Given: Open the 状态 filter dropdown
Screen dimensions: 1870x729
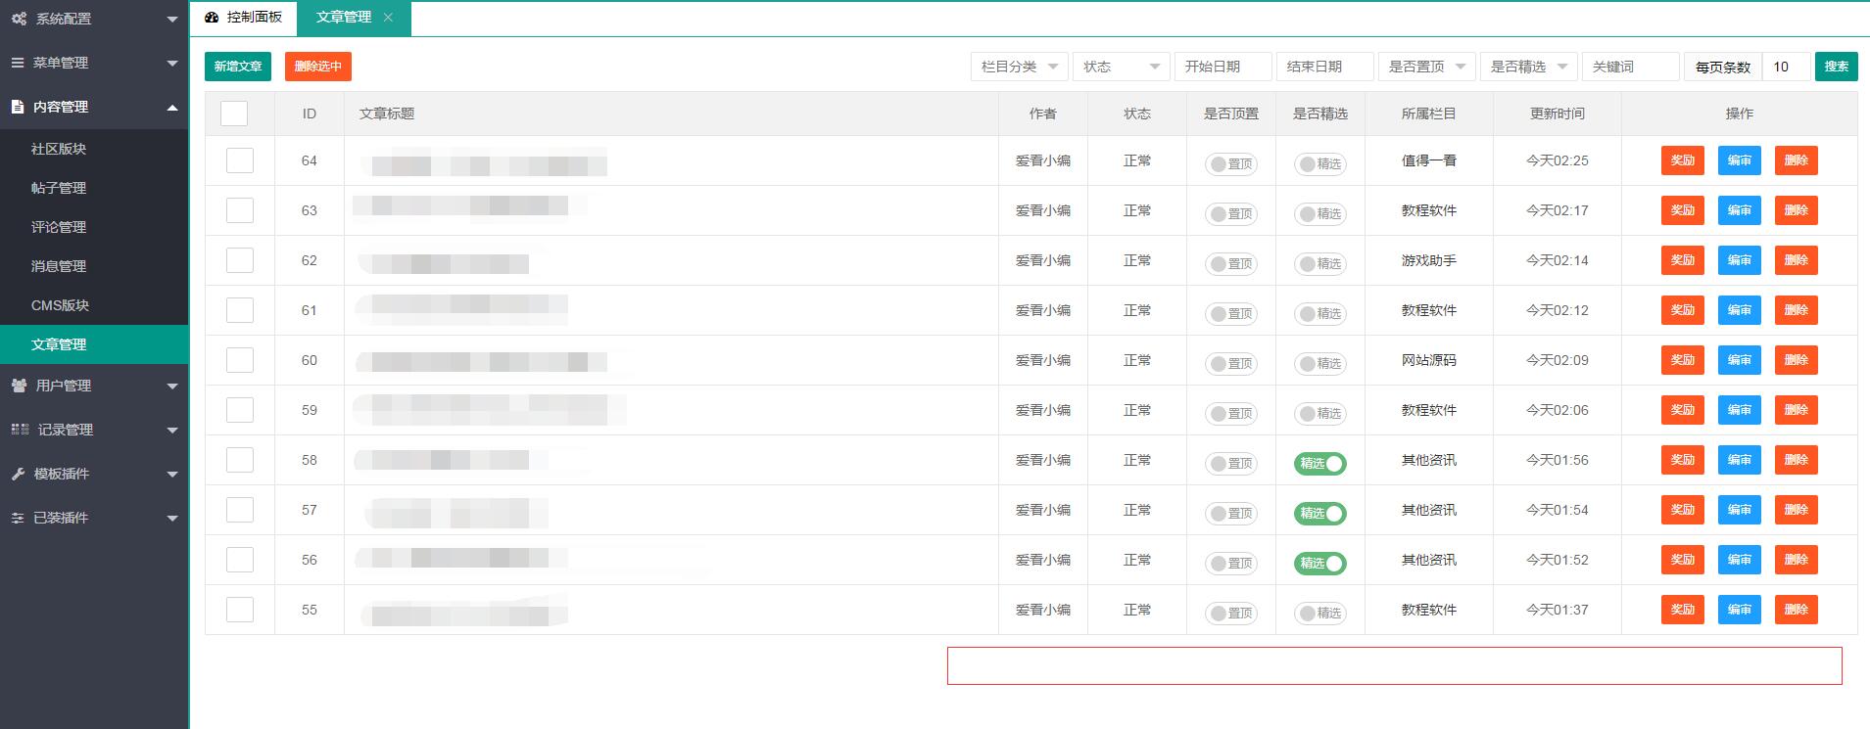Looking at the screenshot, I should 1122,67.
